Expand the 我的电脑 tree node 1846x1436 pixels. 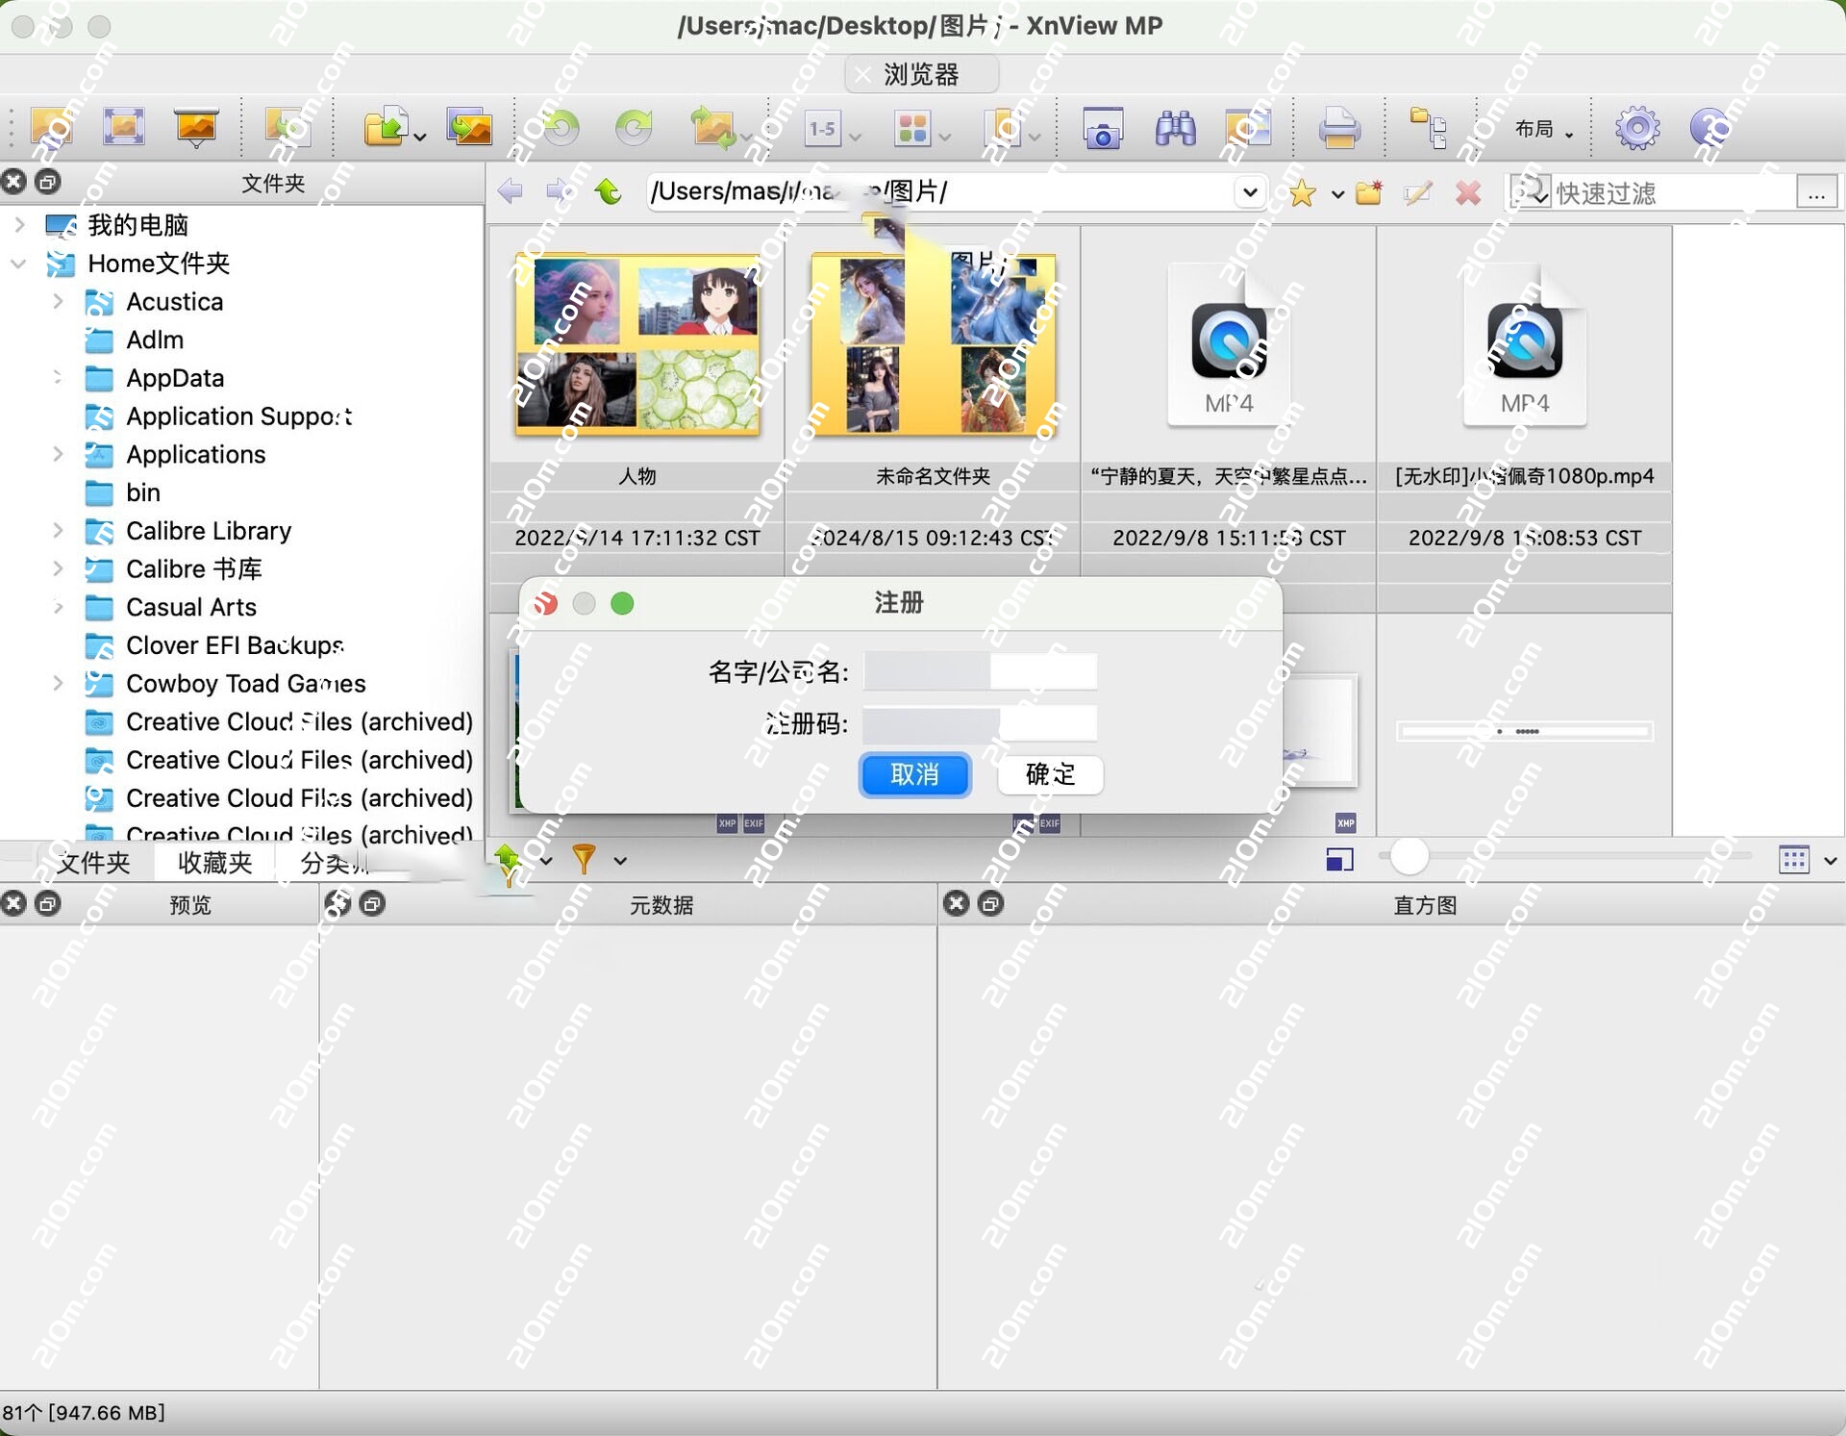point(19,225)
